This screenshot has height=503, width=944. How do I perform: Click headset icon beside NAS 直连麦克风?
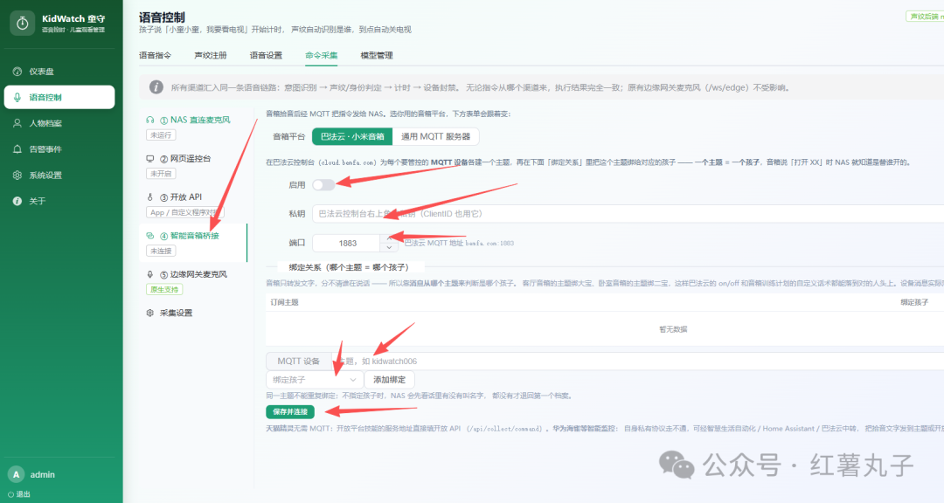[150, 120]
